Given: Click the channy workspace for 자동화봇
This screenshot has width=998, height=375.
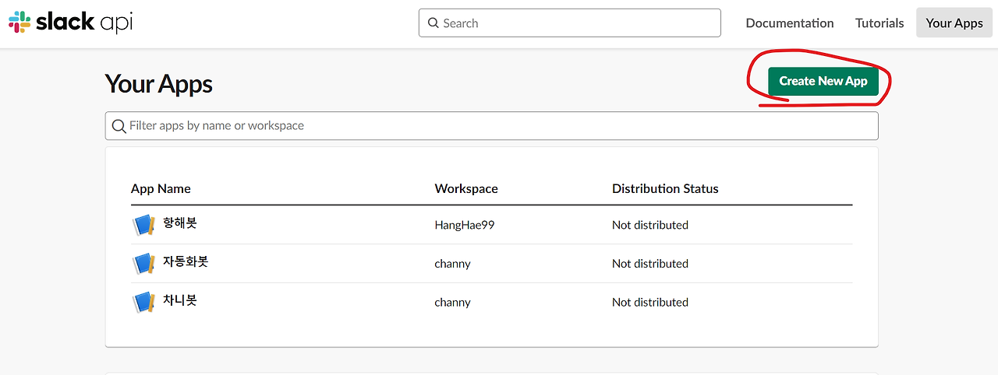Looking at the screenshot, I should (x=452, y=264).
